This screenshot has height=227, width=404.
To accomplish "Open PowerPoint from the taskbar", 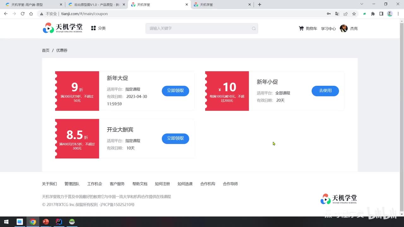I will (46, 222).
